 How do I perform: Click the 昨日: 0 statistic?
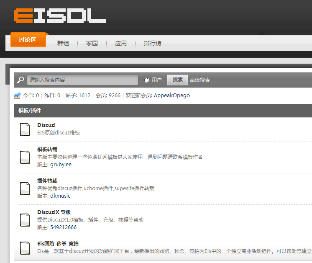(x=52, y=95)
